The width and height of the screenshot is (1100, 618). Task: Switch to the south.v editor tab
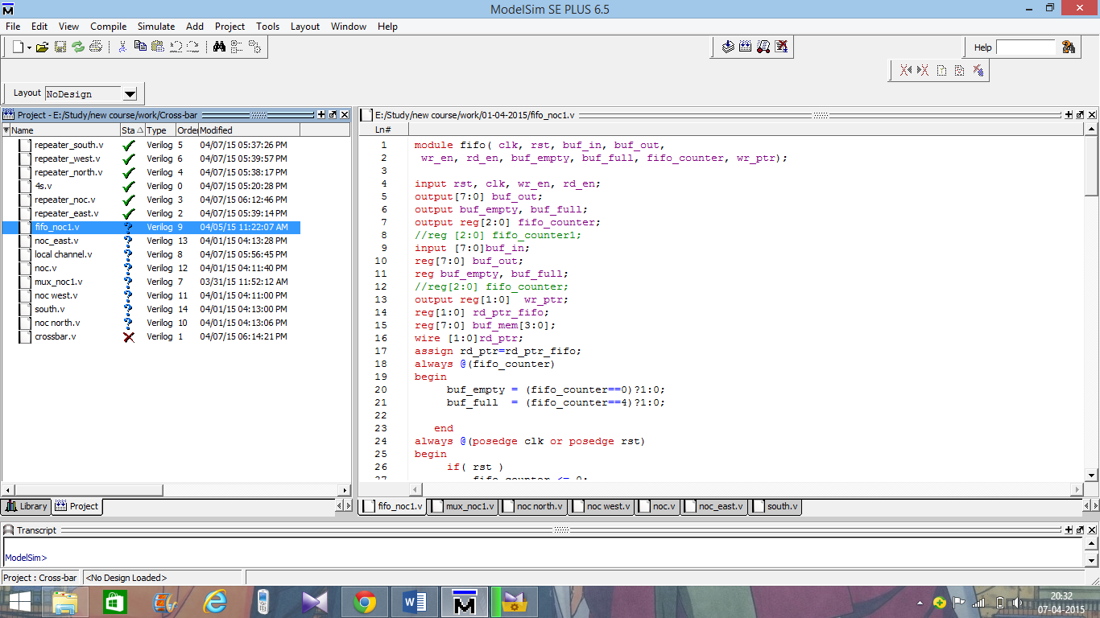(x=775, y=506)
